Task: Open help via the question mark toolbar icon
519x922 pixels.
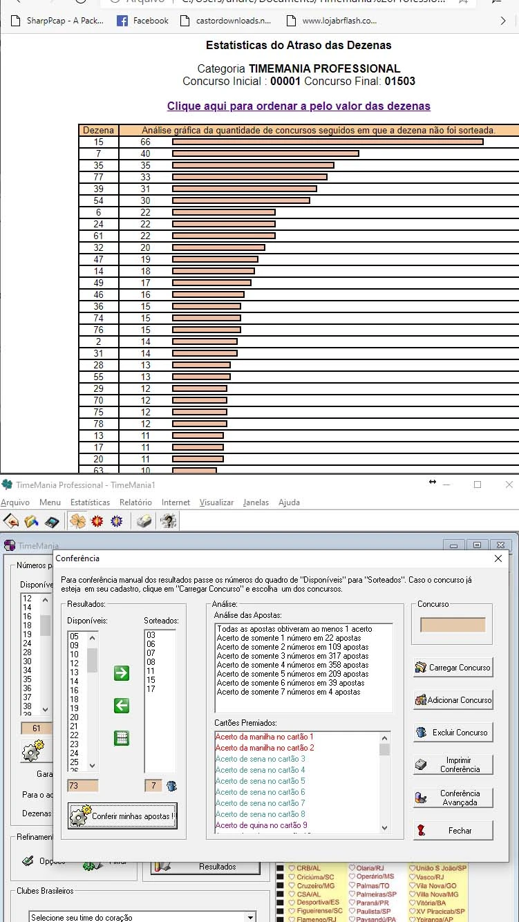Action: [x=168, y=521]
